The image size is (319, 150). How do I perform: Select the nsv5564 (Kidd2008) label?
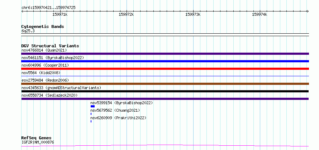41,73
